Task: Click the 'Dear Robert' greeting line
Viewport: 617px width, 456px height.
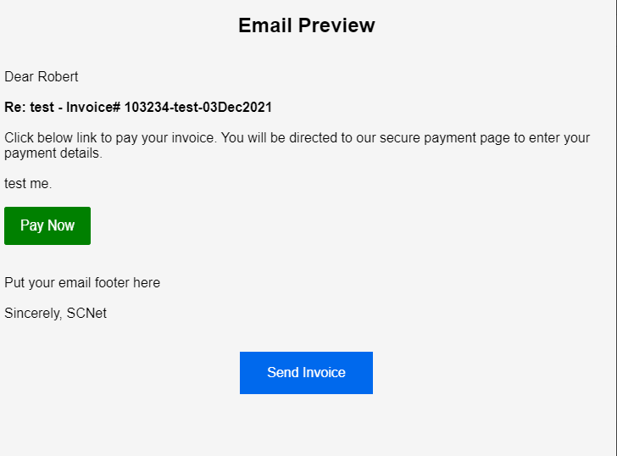Action: (x=42, y=77)
